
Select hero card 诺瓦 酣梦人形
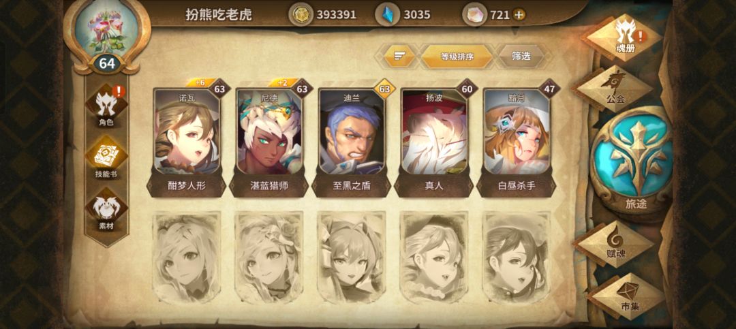[x=187, y=138]
